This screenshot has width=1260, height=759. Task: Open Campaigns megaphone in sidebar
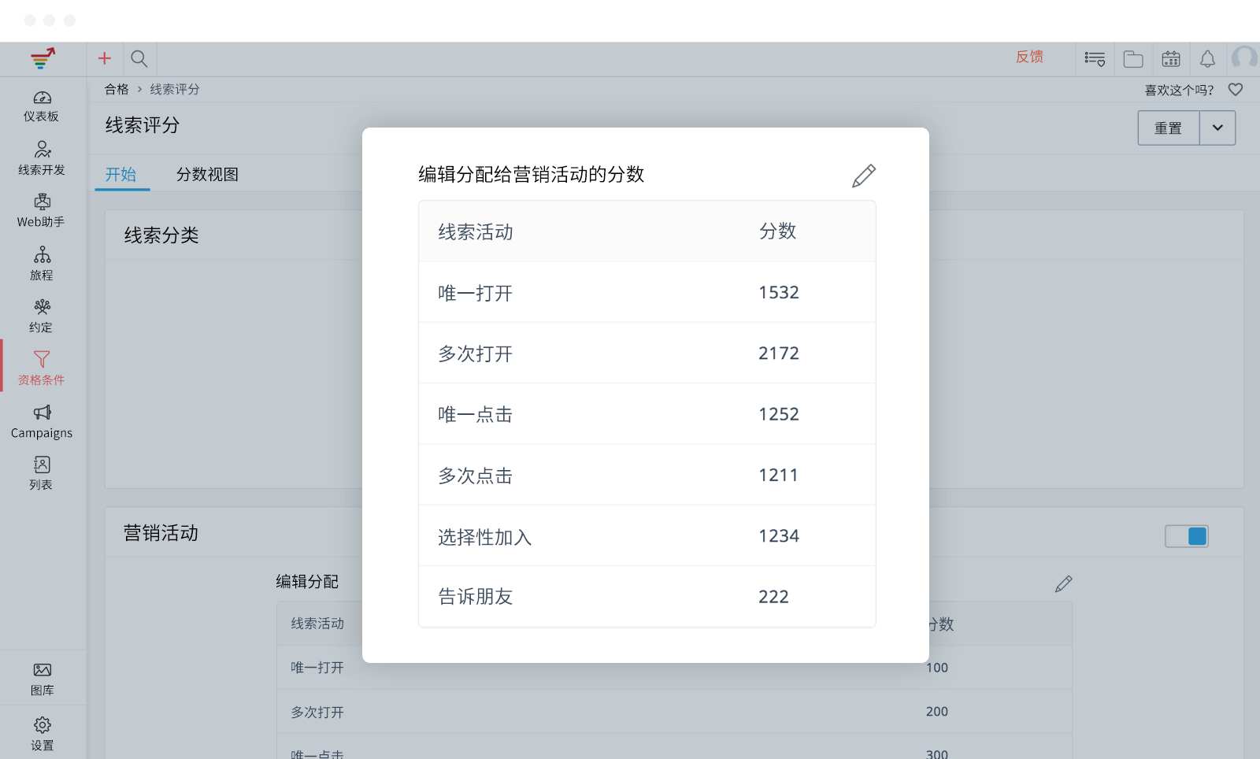click(x=42, y=421)
